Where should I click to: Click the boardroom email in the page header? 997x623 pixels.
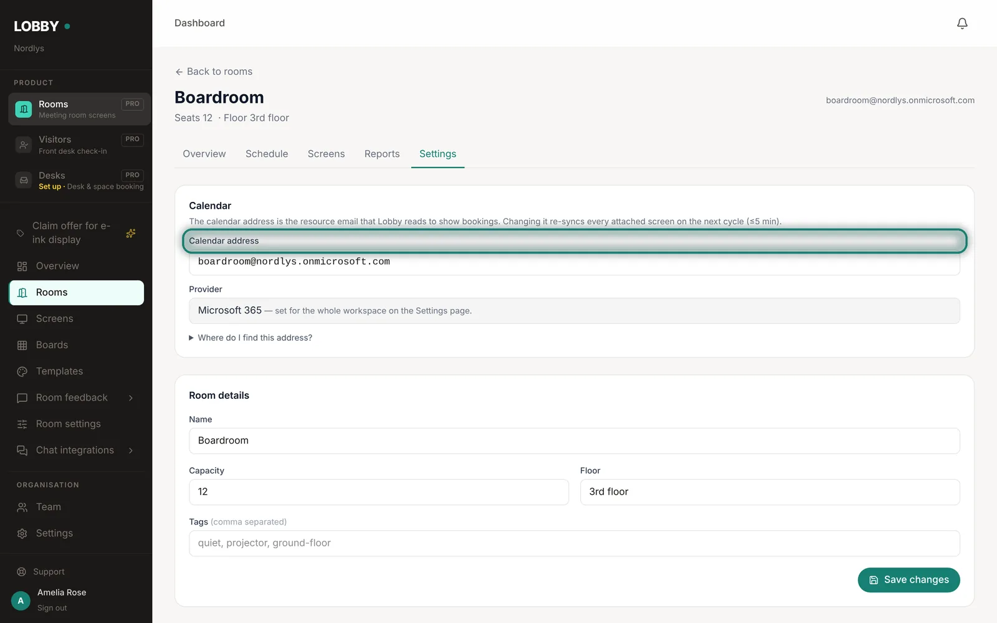[x=900, y=100]
